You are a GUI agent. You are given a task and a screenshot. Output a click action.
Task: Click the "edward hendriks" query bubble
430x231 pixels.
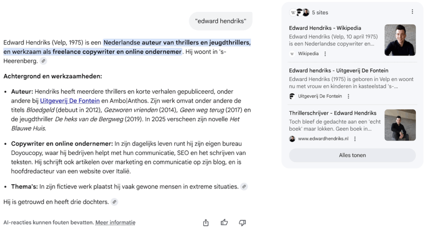tap(220, 21)
